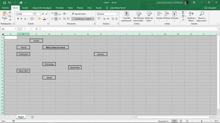The image size is (220, 123).
Task: Click the zoom slider handle
Action: (202, 121)
